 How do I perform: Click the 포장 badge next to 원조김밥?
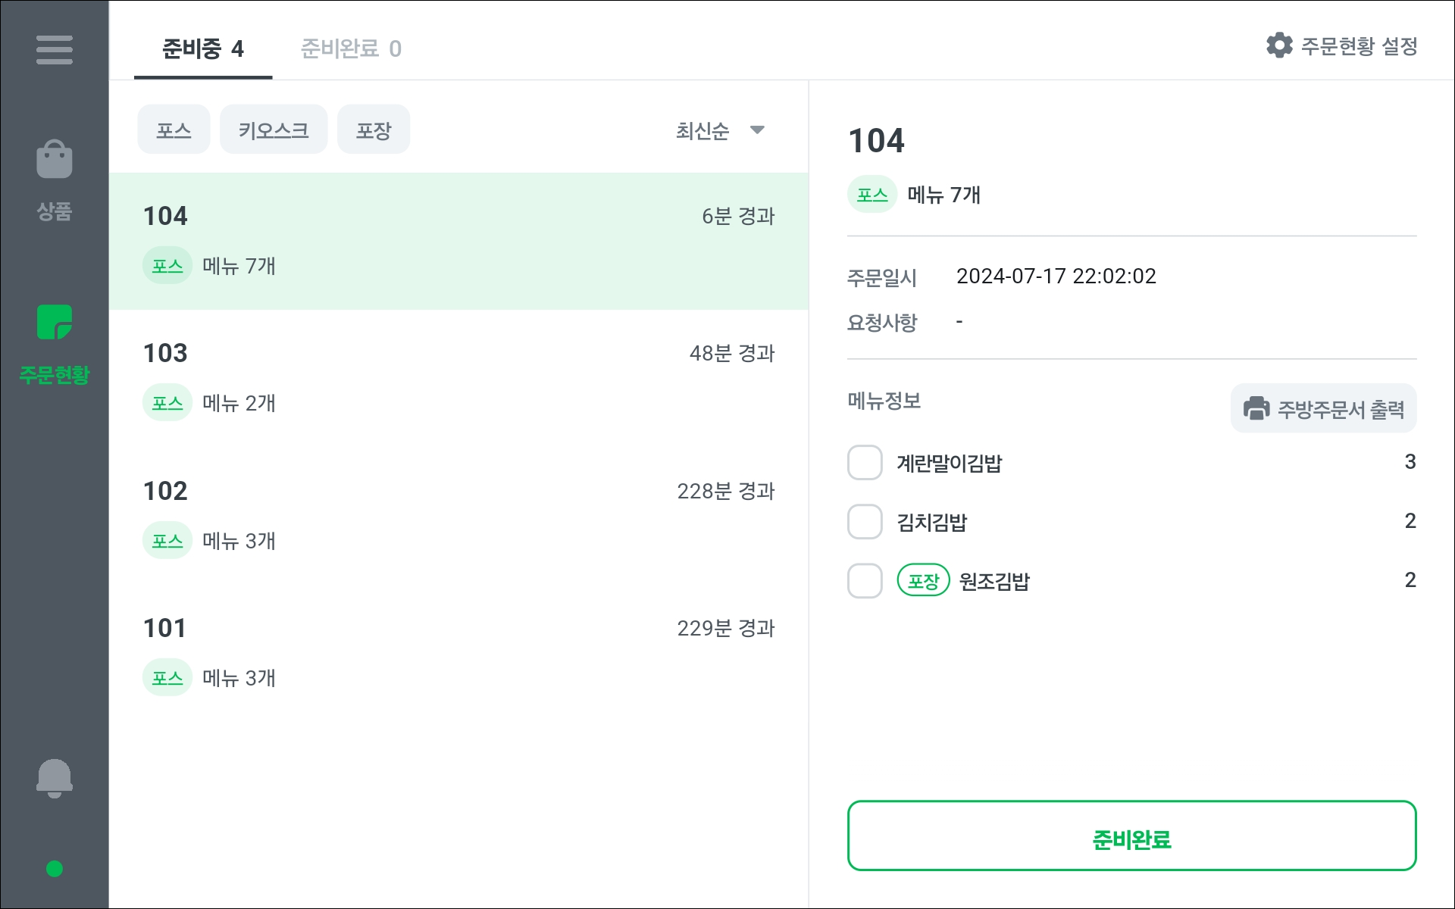[x=923, y=581]
